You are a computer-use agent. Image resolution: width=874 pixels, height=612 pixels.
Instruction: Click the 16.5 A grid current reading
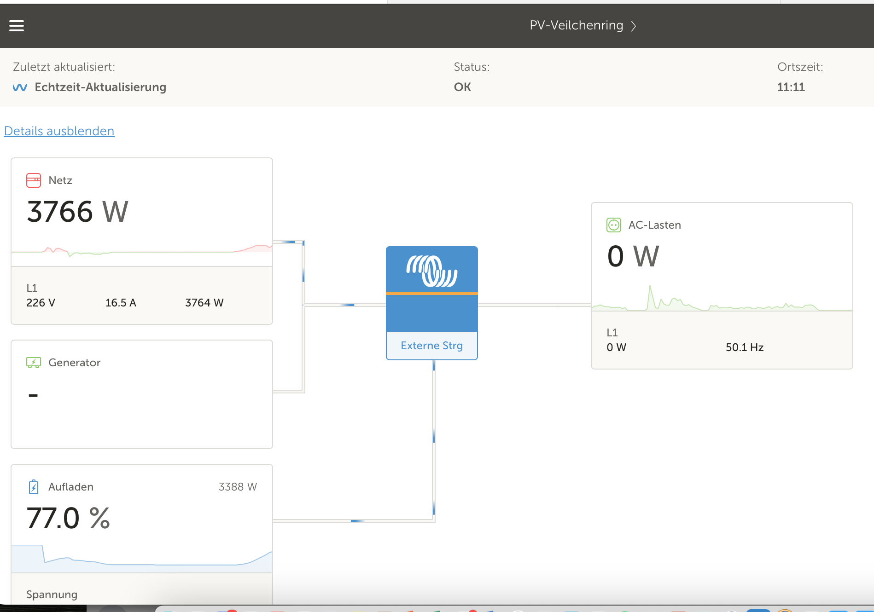(x=121, y=303)
